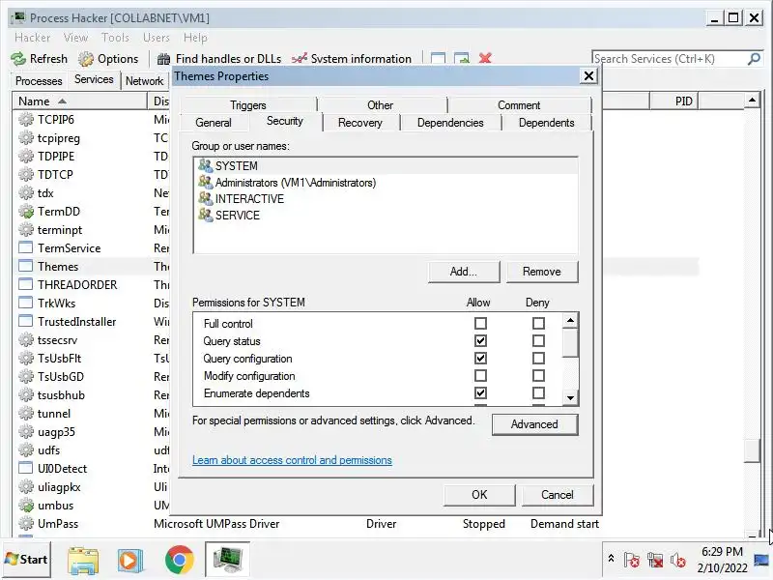Check Deny Query status
773x580 pixels.
[538, 341]
